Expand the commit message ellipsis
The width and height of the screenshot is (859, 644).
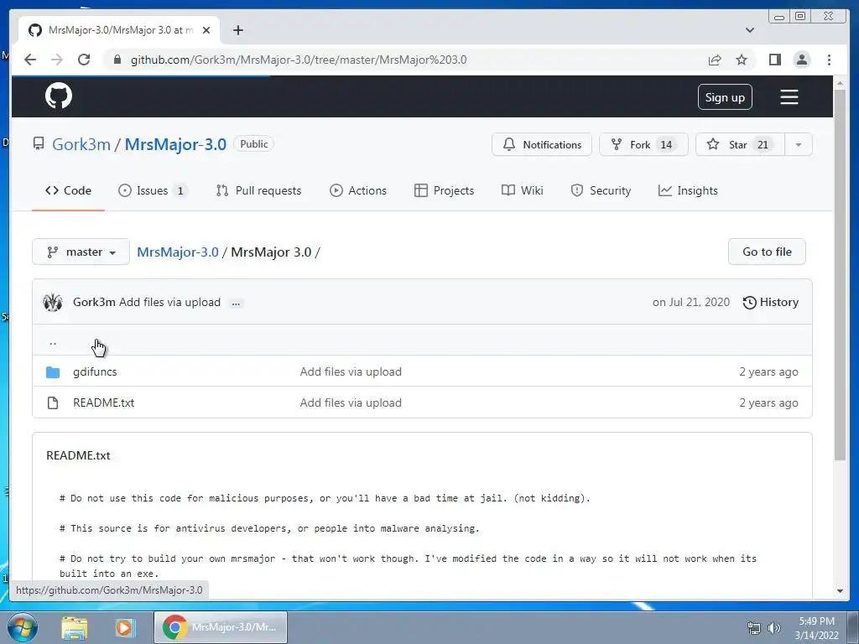tap(236, 303)
